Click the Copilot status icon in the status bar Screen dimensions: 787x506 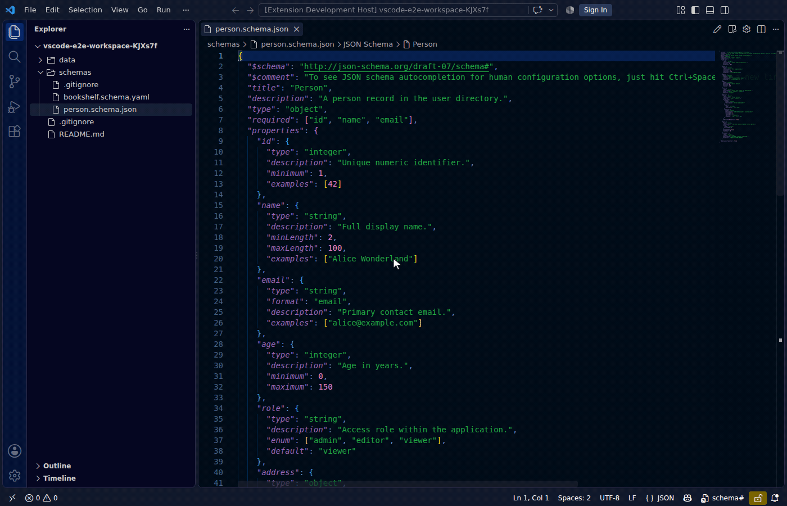click(687, 498)
